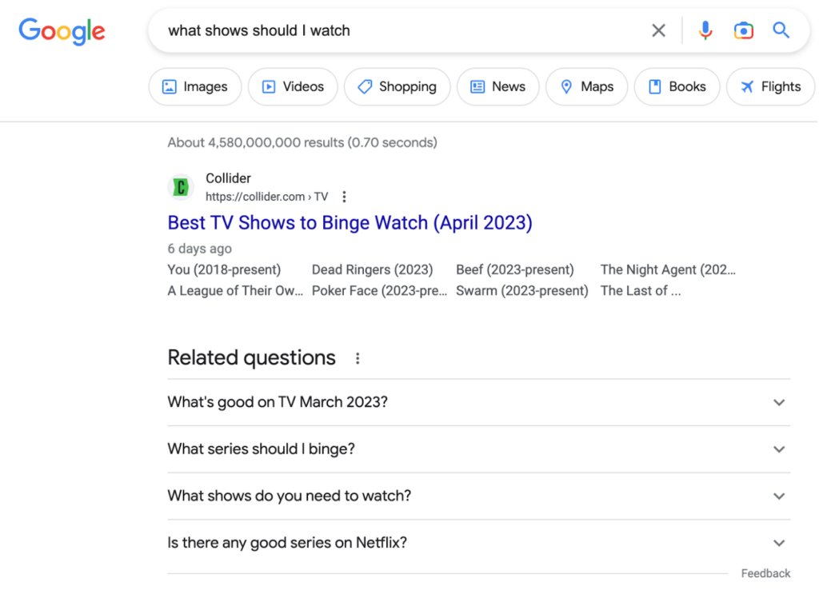
Task: Open the Best TV Shows to Binge Watch link
Action: tap(350, 223)
